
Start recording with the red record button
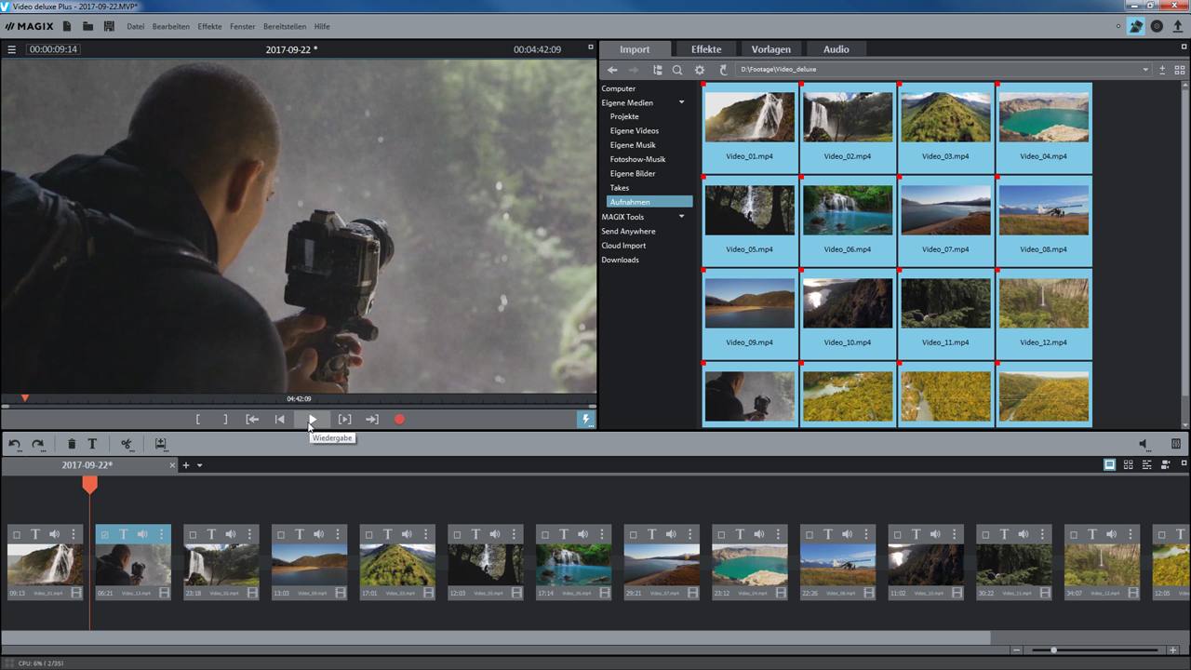pyautogui.click(x=399, y=420)
